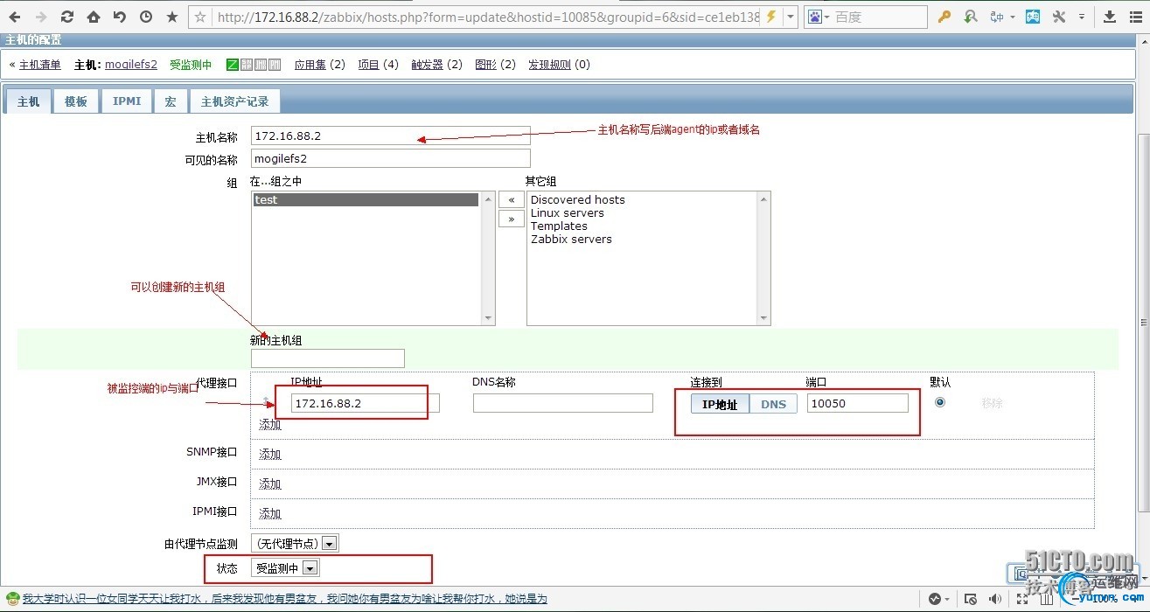1150x612 pixels.
Task: Click the browser forward arrow
Action: (x=41, y=17)
